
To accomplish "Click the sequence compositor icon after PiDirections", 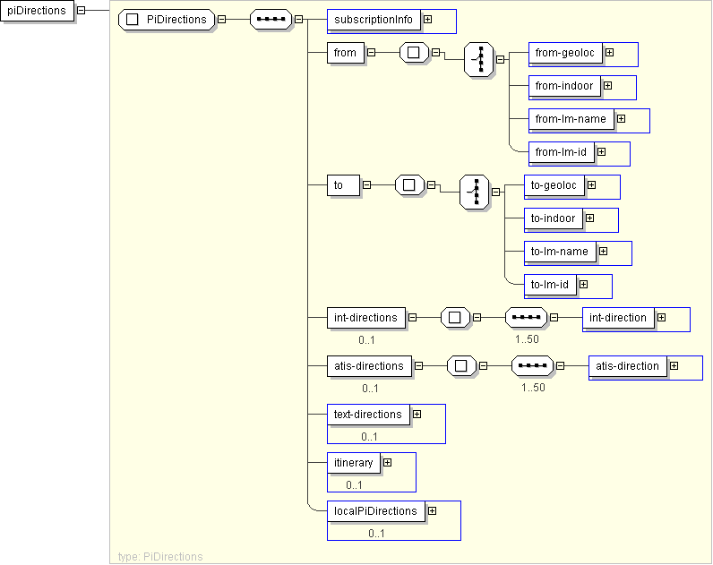I will tap(271, 19).
